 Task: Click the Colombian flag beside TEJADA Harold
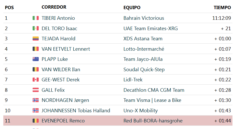point(35,39)
